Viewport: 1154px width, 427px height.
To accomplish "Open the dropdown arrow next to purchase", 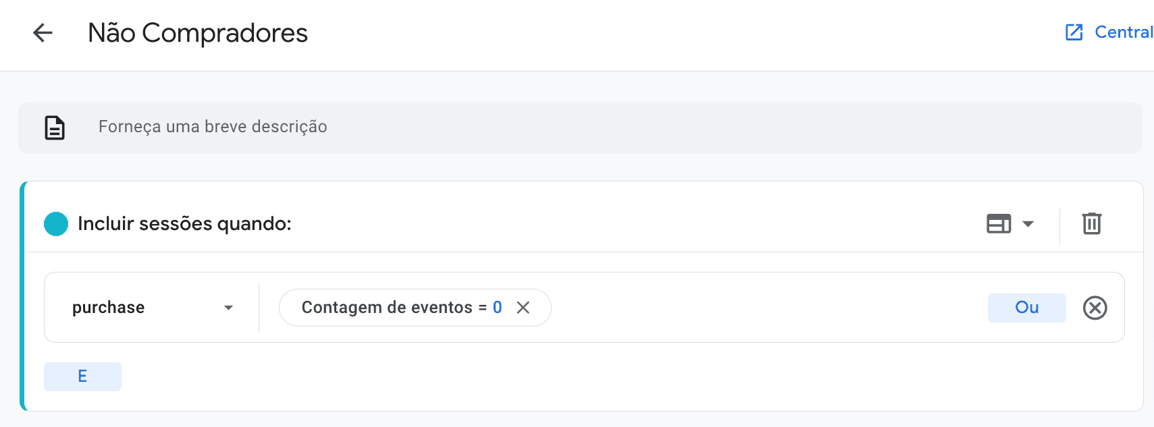I will pyautogui.click(x=230, y=308).
